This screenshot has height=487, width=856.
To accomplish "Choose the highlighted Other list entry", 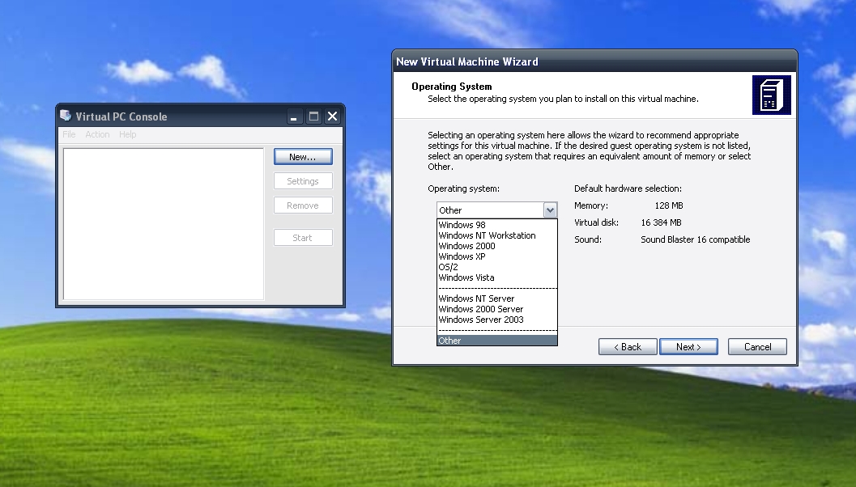I will [x=496, y=341].
